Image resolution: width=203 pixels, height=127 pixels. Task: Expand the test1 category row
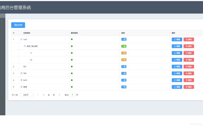pos(22,80)
